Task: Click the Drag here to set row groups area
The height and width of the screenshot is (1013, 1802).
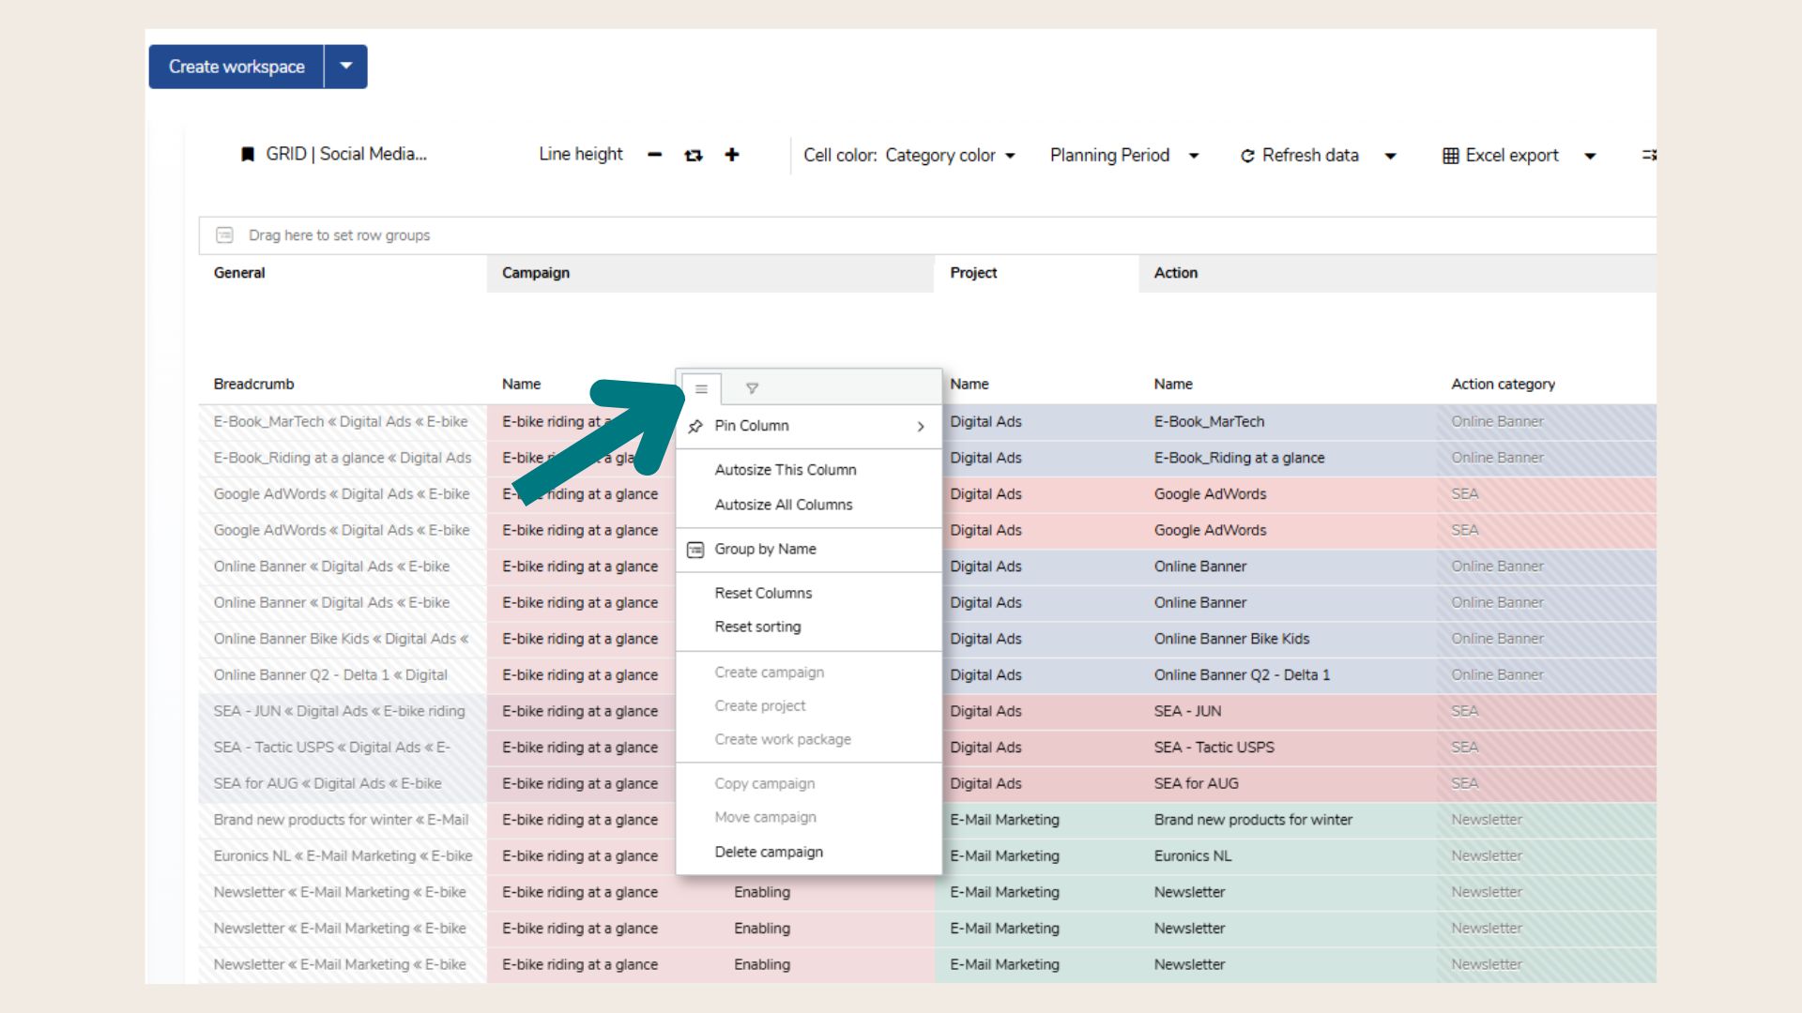Action: tap(339, 235)
